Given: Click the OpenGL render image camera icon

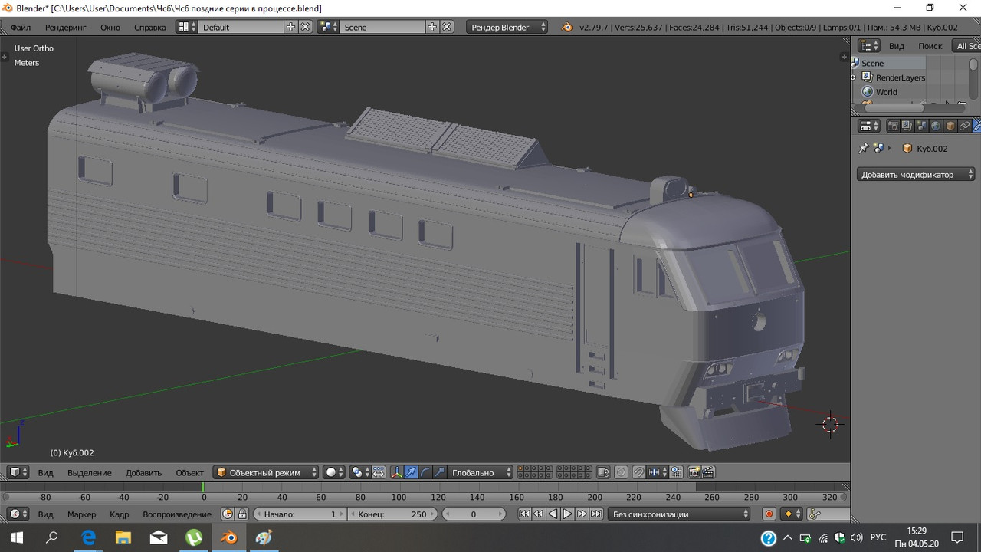Looking at the screenshot, I should [x=694, y=472].
